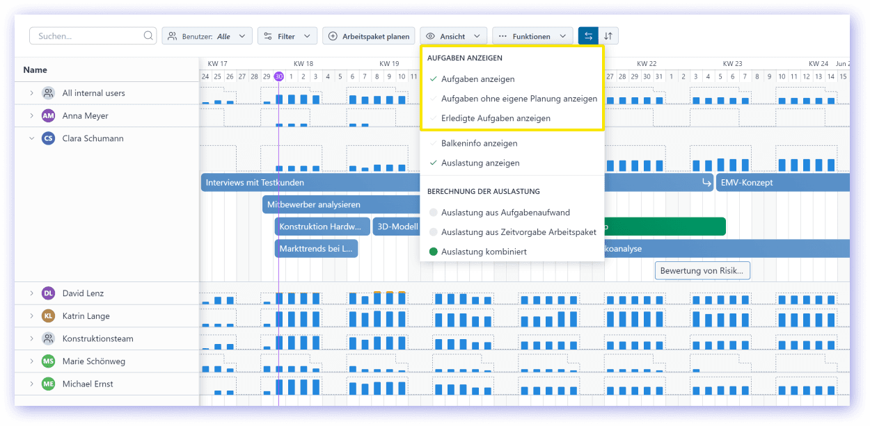
Task: Click 'Arbeitspaket planen' button
Action: 369,36
